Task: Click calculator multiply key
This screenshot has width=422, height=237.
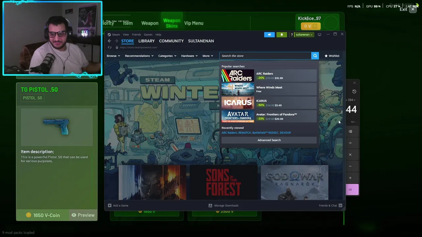Action: coord(350,154)
